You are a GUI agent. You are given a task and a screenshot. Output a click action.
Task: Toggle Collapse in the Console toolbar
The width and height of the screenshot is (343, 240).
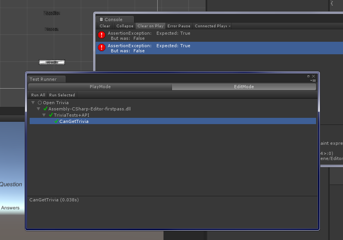[124, 26]
